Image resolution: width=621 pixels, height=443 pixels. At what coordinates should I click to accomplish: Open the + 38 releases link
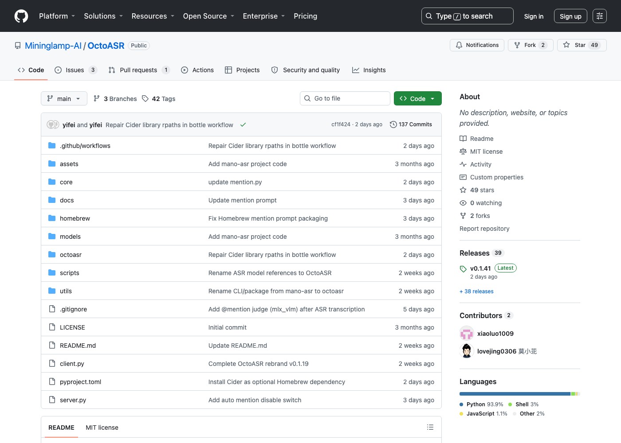coord(476,291)
